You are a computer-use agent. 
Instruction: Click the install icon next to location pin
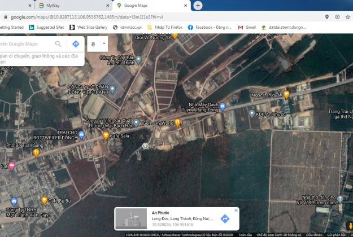click(337, 17)
